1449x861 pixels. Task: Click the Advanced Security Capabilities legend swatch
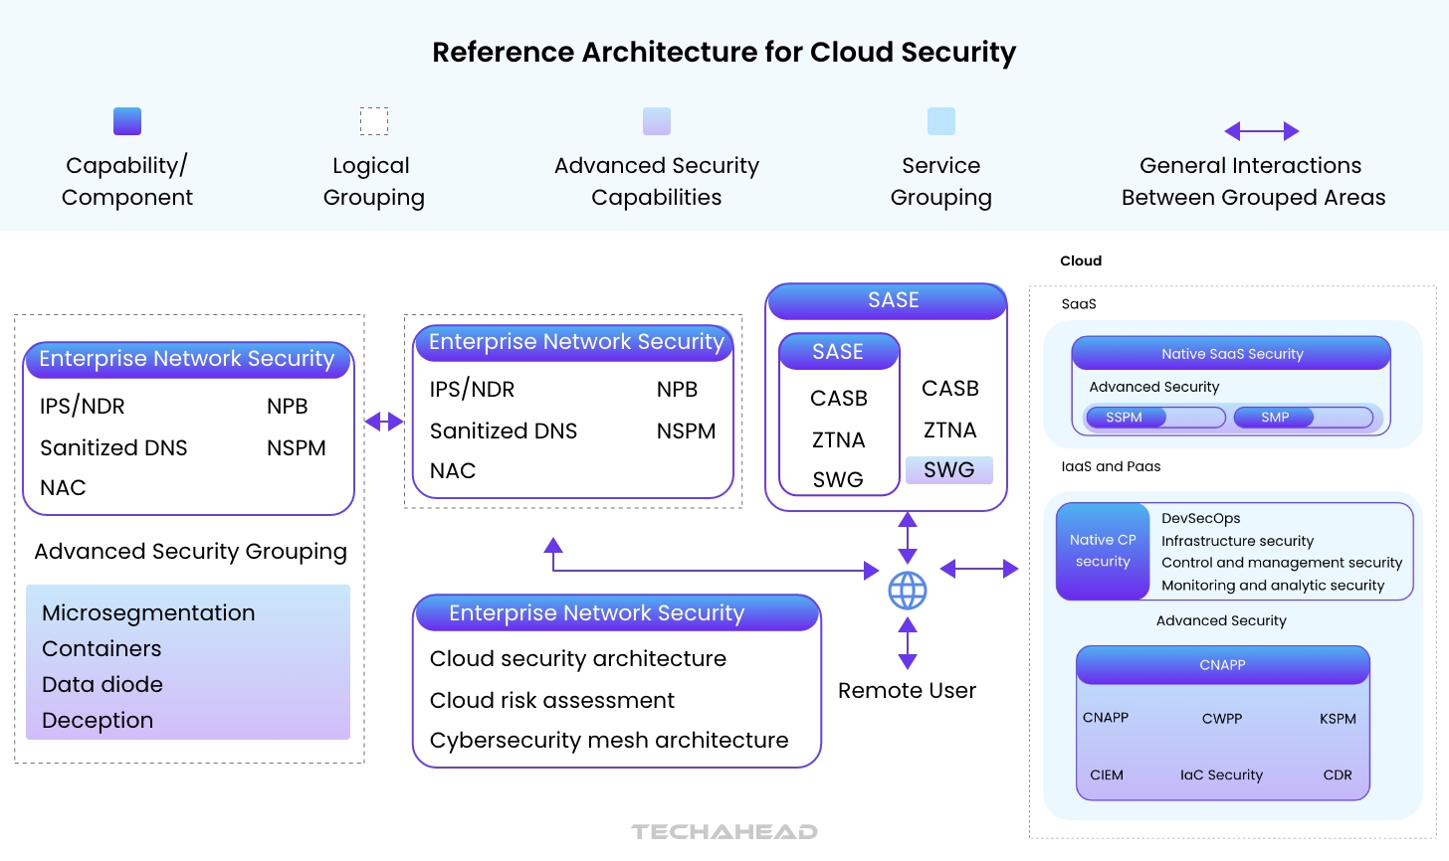point(657,121)
